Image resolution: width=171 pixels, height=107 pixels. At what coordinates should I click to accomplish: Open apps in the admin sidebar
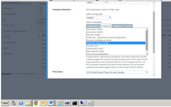click(6, 48)
